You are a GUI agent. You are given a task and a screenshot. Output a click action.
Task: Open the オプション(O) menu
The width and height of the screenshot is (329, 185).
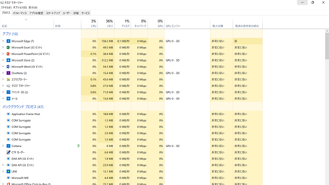(20, 8)
